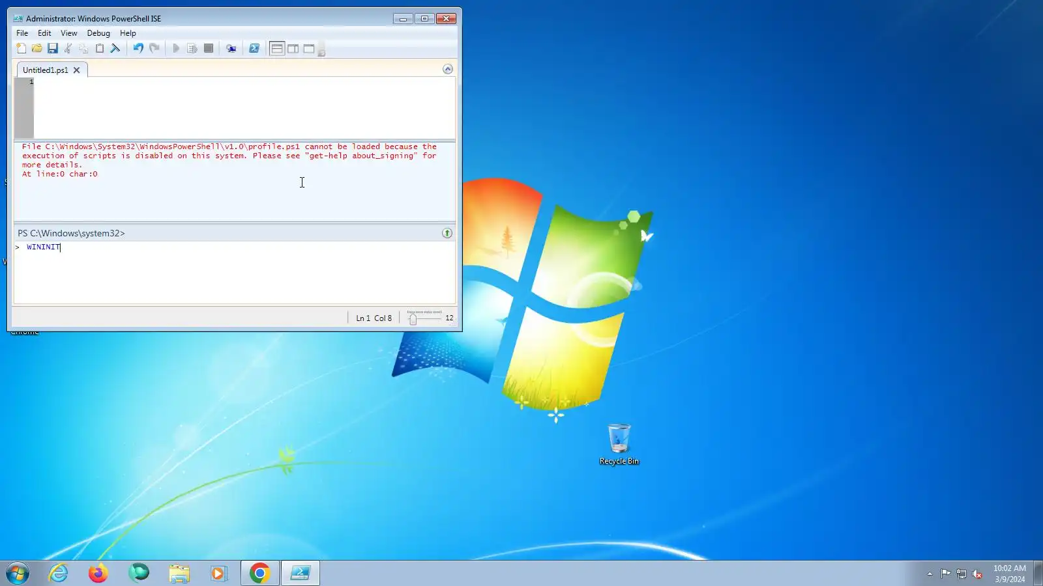Viewport: 1043px width, 586px height.
Task: Switch to Google Chrome on taskbar
Action: pos(260,574)
